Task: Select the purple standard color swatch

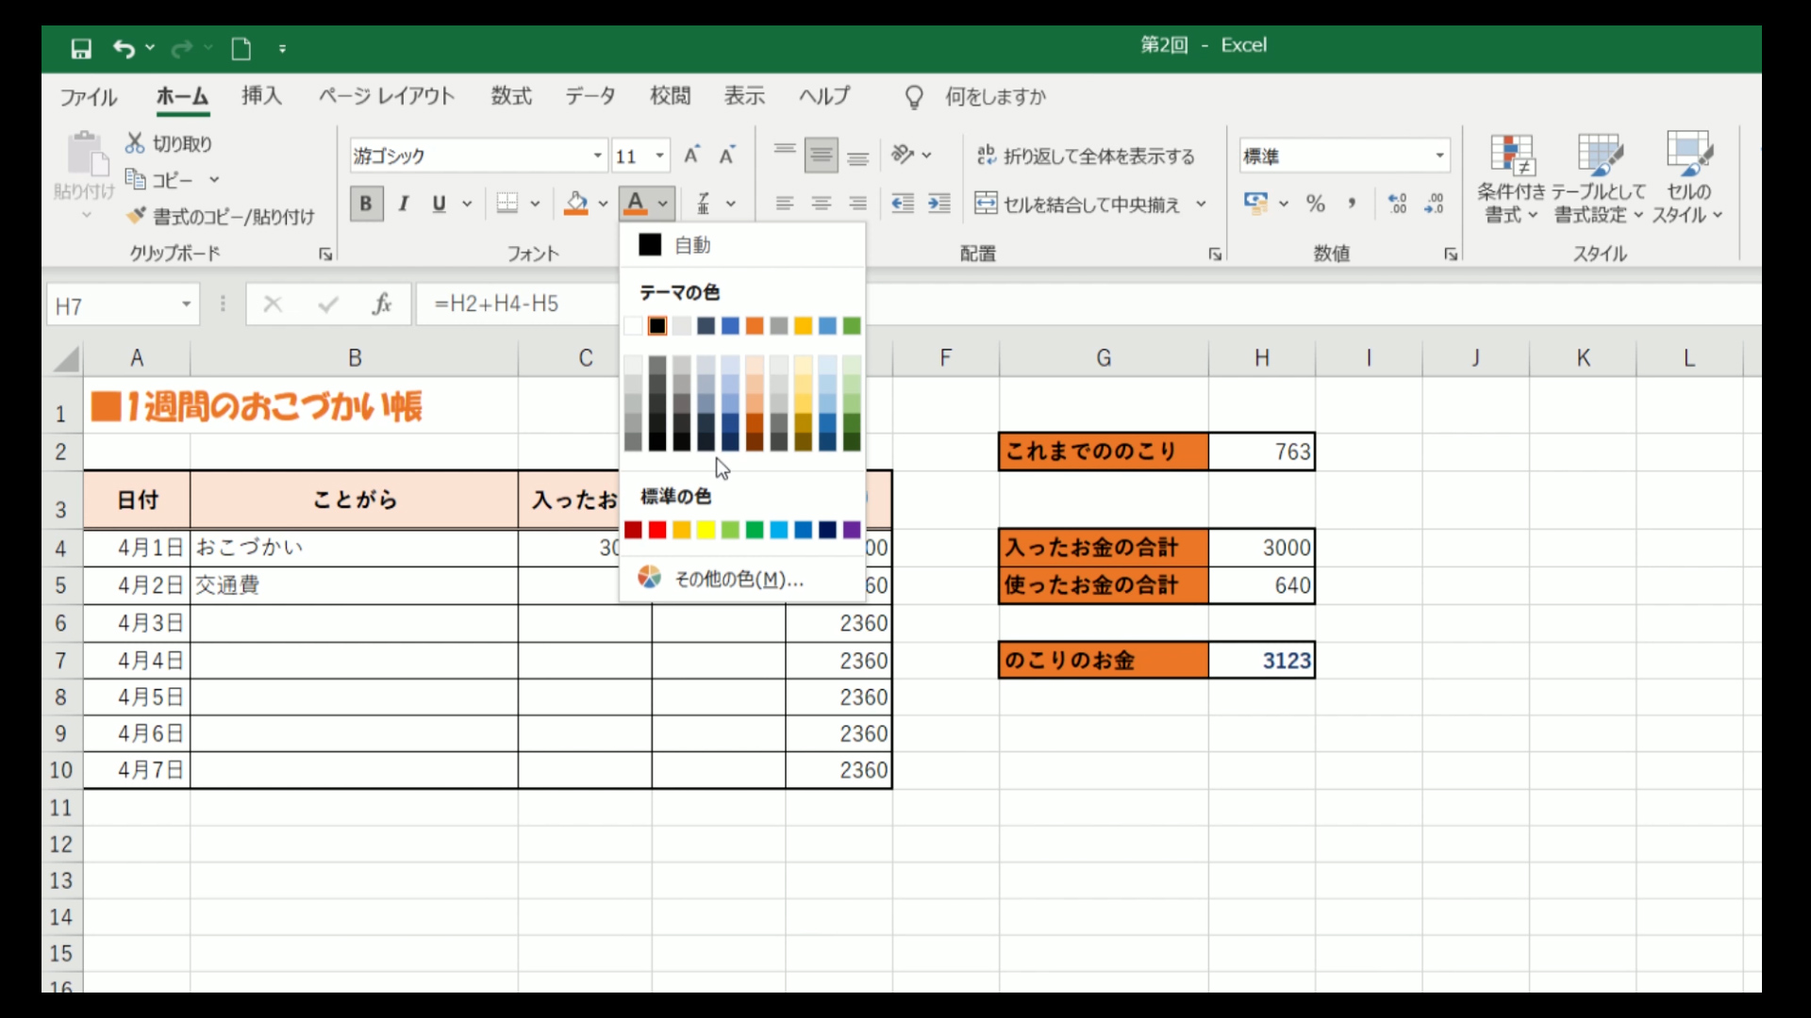Action: point(852,530)
